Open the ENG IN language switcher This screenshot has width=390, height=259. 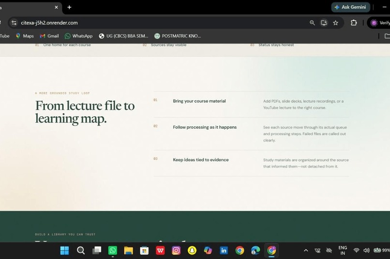(343, 250)
